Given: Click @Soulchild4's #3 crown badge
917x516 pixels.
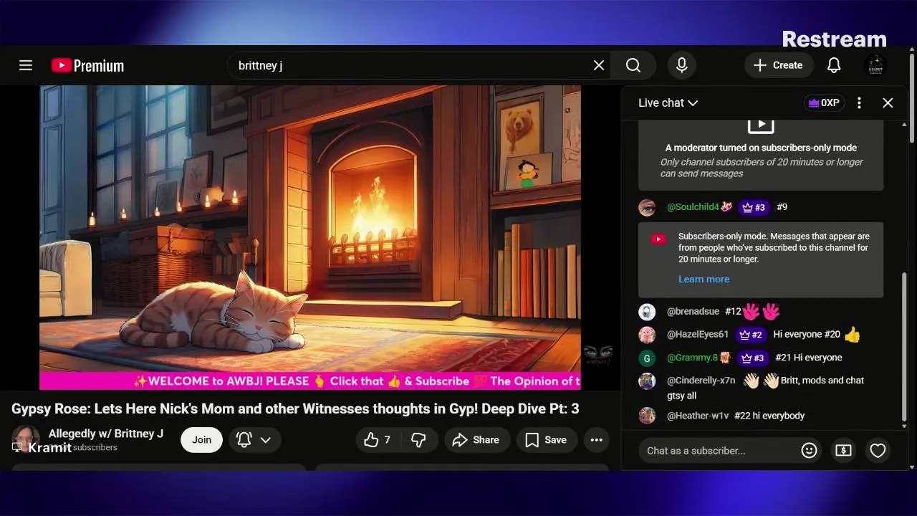Looking at the screenshot, I should point(754,207).
